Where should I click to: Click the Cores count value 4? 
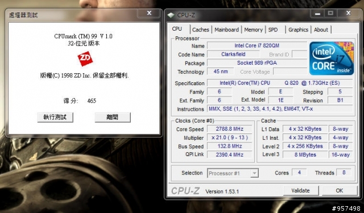pyautogui.click(x=299, y=173)
